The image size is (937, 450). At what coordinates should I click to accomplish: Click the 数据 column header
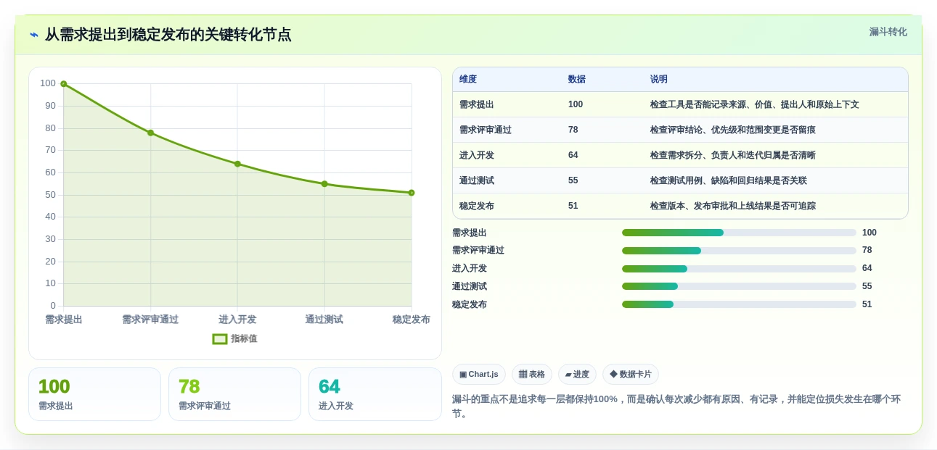coord(577,79)
